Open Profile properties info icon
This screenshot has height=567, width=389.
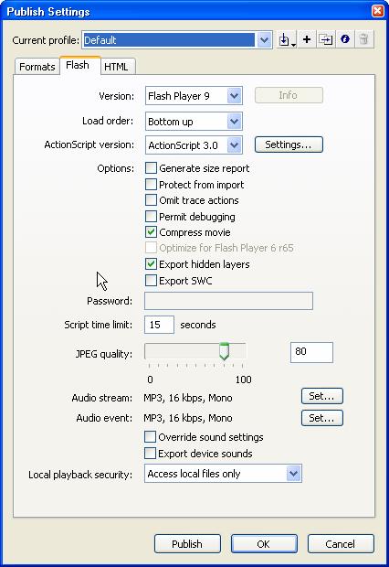pos(345,39)
